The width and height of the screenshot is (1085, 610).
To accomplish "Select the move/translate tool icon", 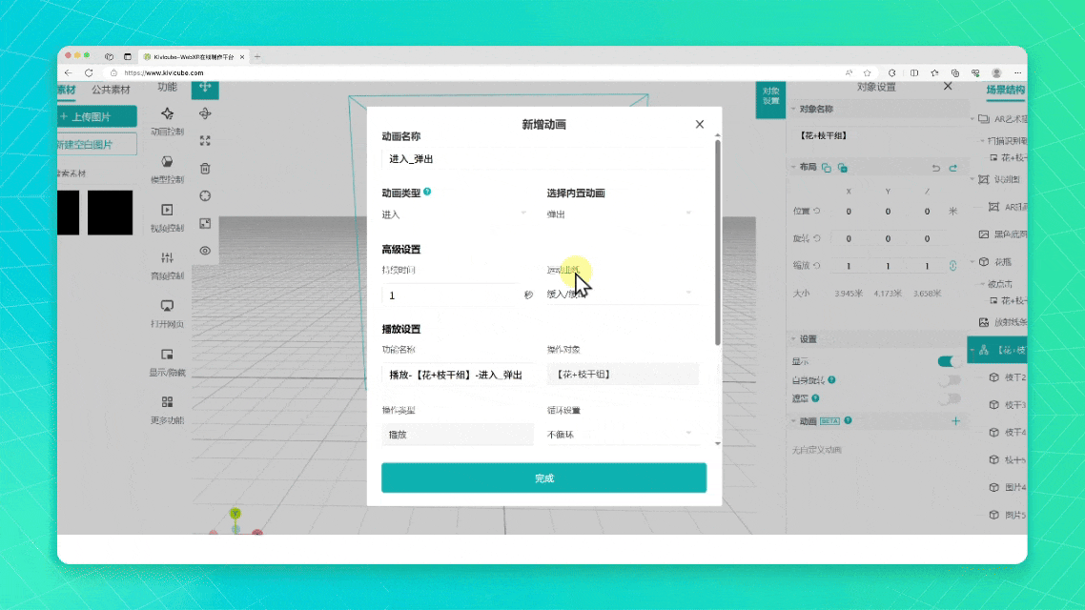I will click(205, 88).
